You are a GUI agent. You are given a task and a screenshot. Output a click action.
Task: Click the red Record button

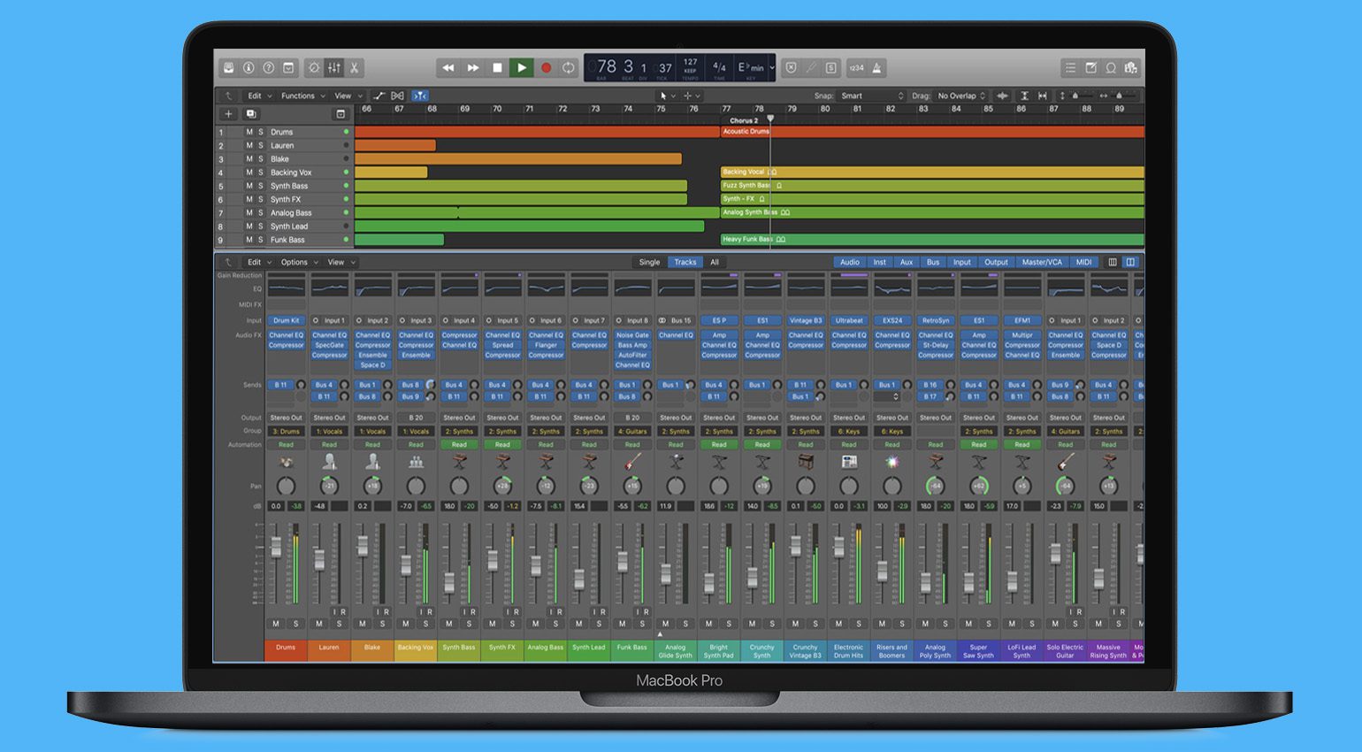pyautogui.click(x=546, y=68)
